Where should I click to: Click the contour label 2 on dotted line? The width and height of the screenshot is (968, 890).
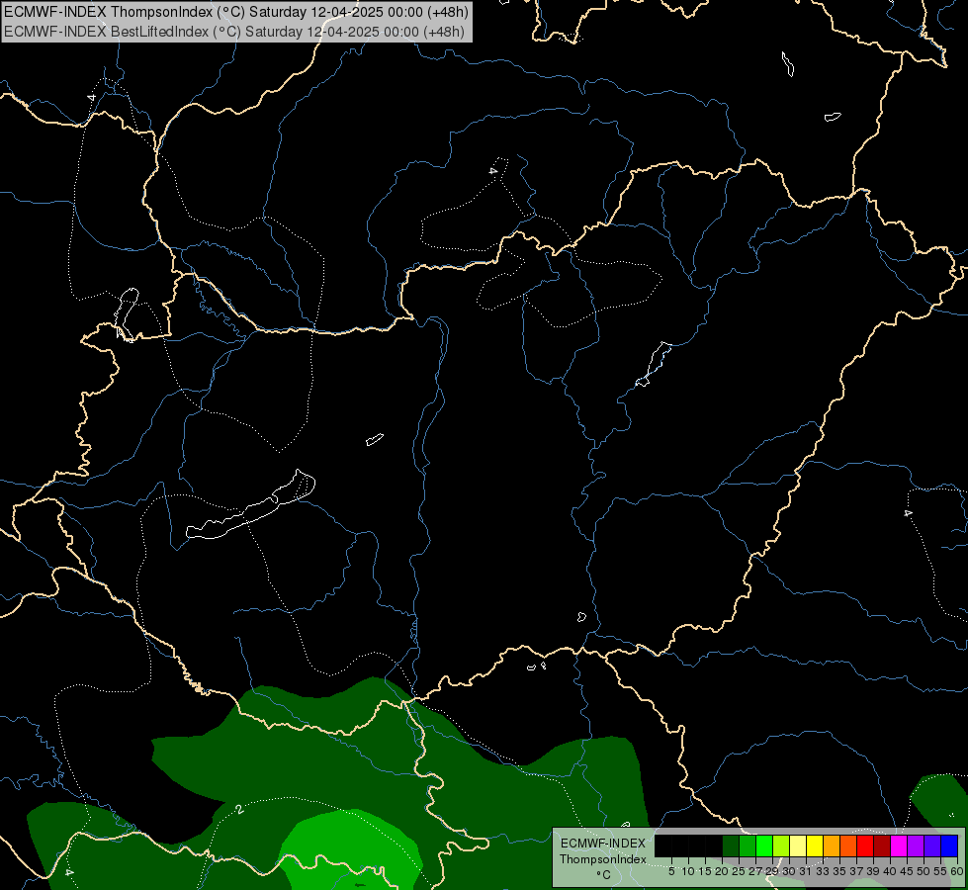tap(239, 809)
